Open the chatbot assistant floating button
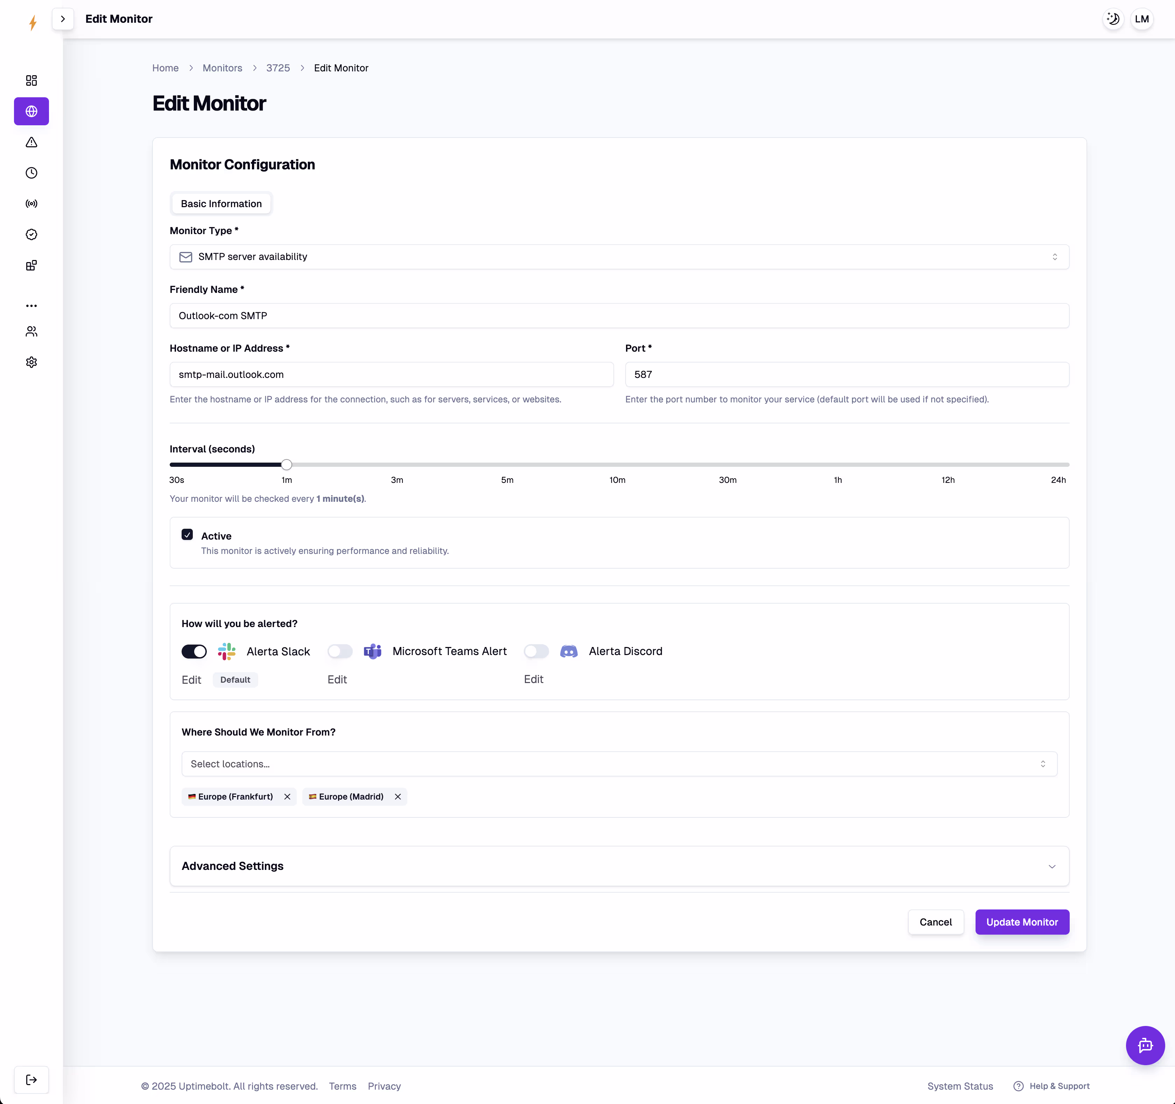 click(1144, 1045)
